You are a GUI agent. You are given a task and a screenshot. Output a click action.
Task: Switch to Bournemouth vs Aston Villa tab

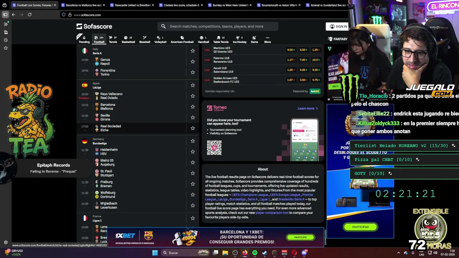tap(279, 5)
